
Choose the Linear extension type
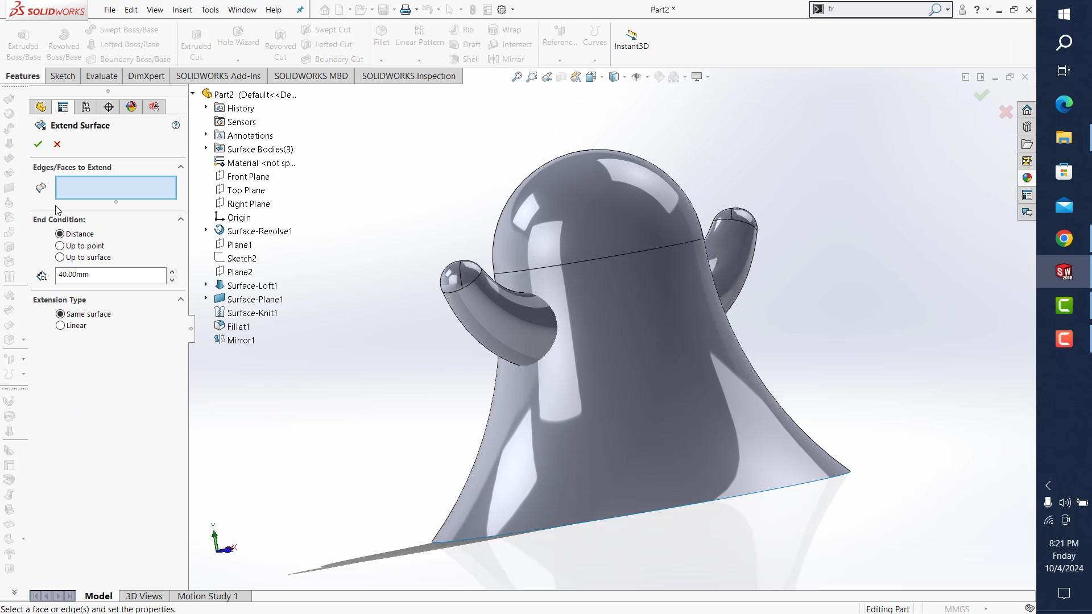tap(60, 325)
